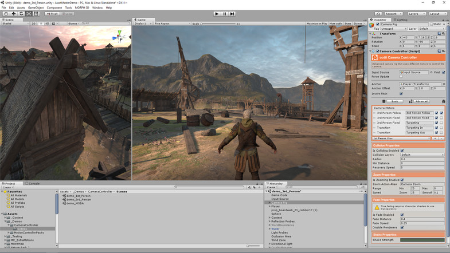The width and height of the screenshot is (450, 253).
Task: Click the Step frame button
Action: pyautogui.click(x=233, y=14)
